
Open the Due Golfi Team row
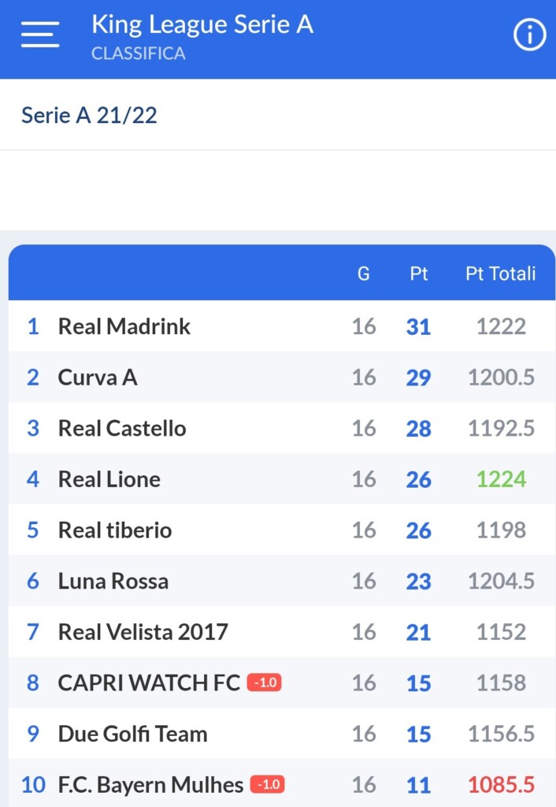tap(282, 734)
